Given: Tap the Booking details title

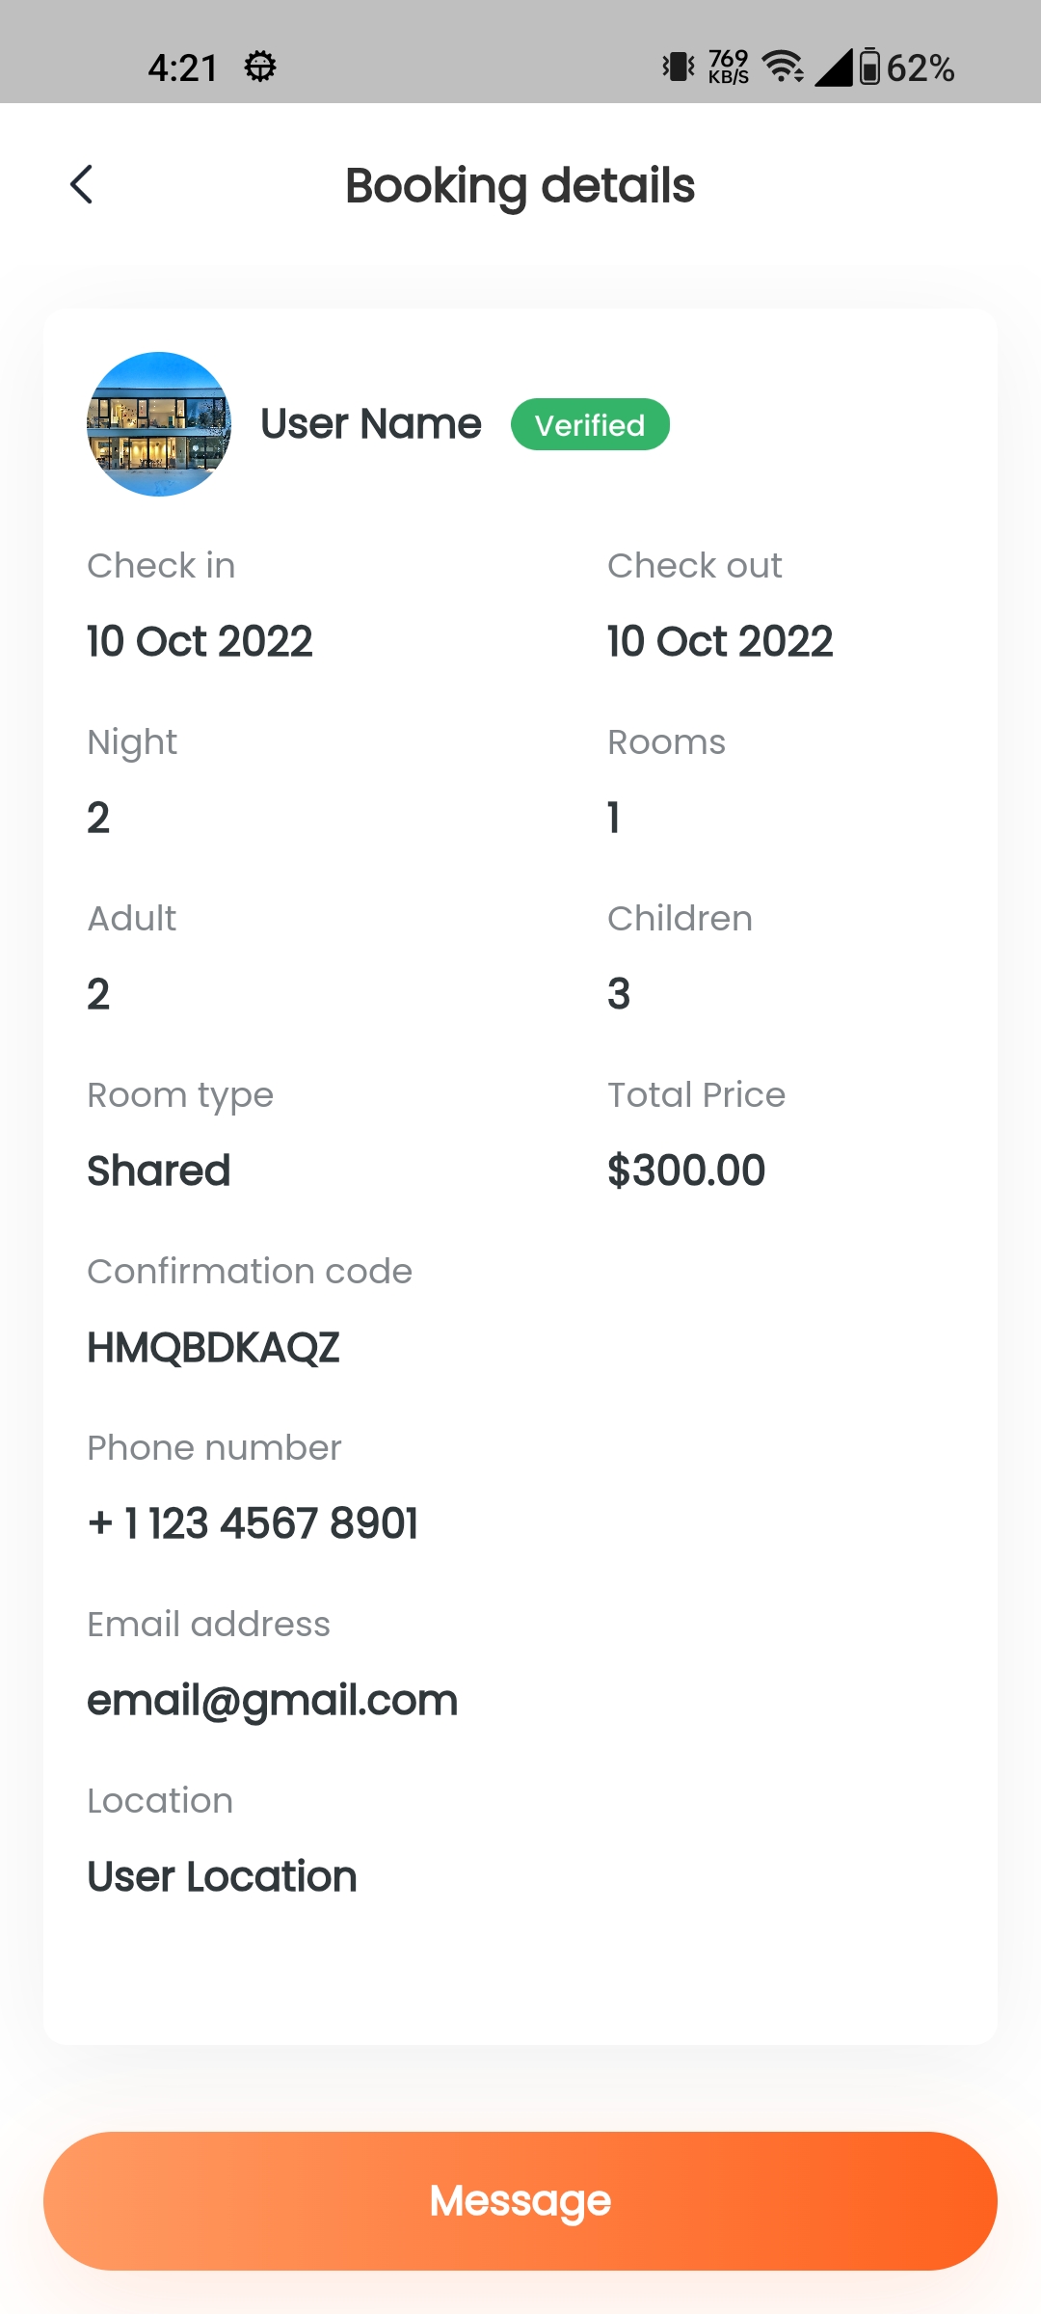Looking at the screenshot, I should (x=520, y=185).
